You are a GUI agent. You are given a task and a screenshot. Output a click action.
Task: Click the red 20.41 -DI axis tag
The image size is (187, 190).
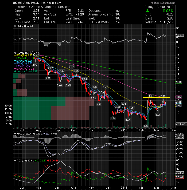click(179, 177)
